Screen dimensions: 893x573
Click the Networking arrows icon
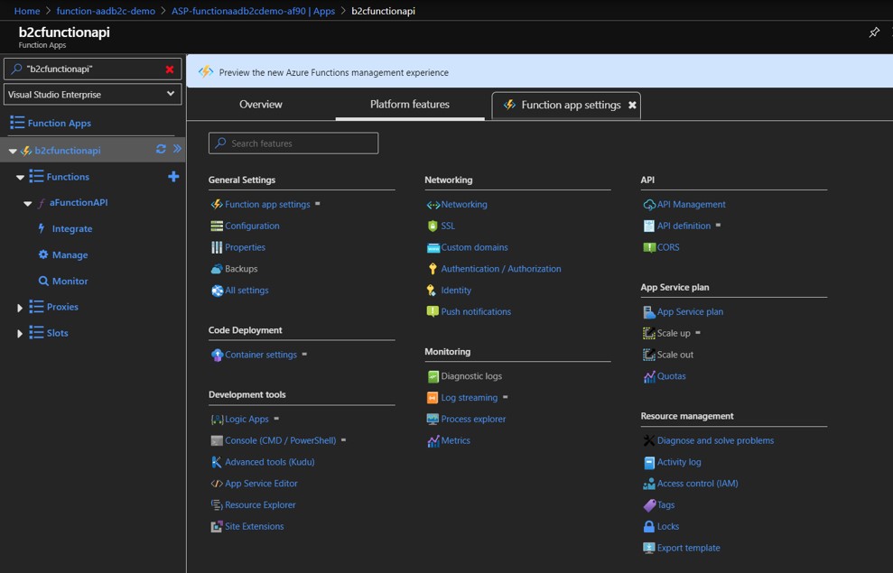click(x=433, y=205)
